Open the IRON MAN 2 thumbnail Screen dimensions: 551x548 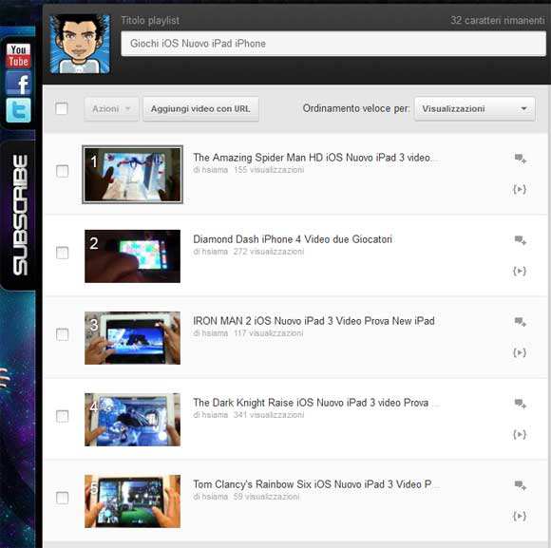tap(132, 338)
